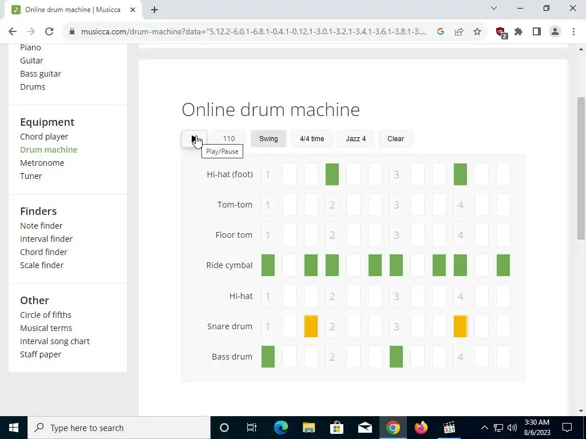Open File Explorer from taskbar
Image resolution: width=586 pixels, height=439 pixels.
point(308,428)
